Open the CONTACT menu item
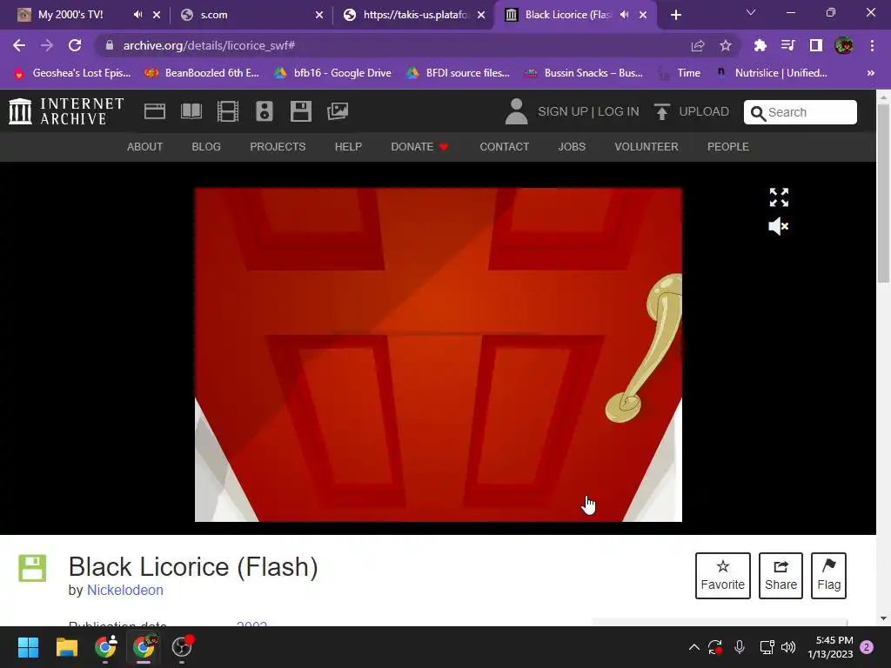Image resolution: width=891 pixels, height=668 pixels. point(504,146)
